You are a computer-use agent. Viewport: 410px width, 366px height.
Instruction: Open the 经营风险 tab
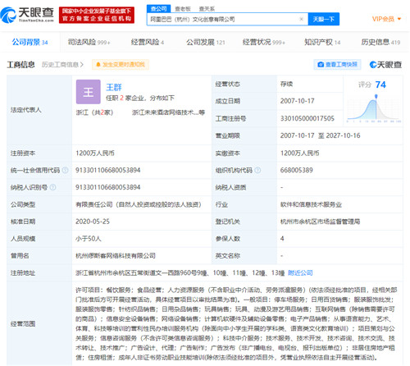[x=148, y=42]
